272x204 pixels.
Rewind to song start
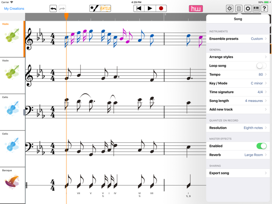click(x=139, y=8)
